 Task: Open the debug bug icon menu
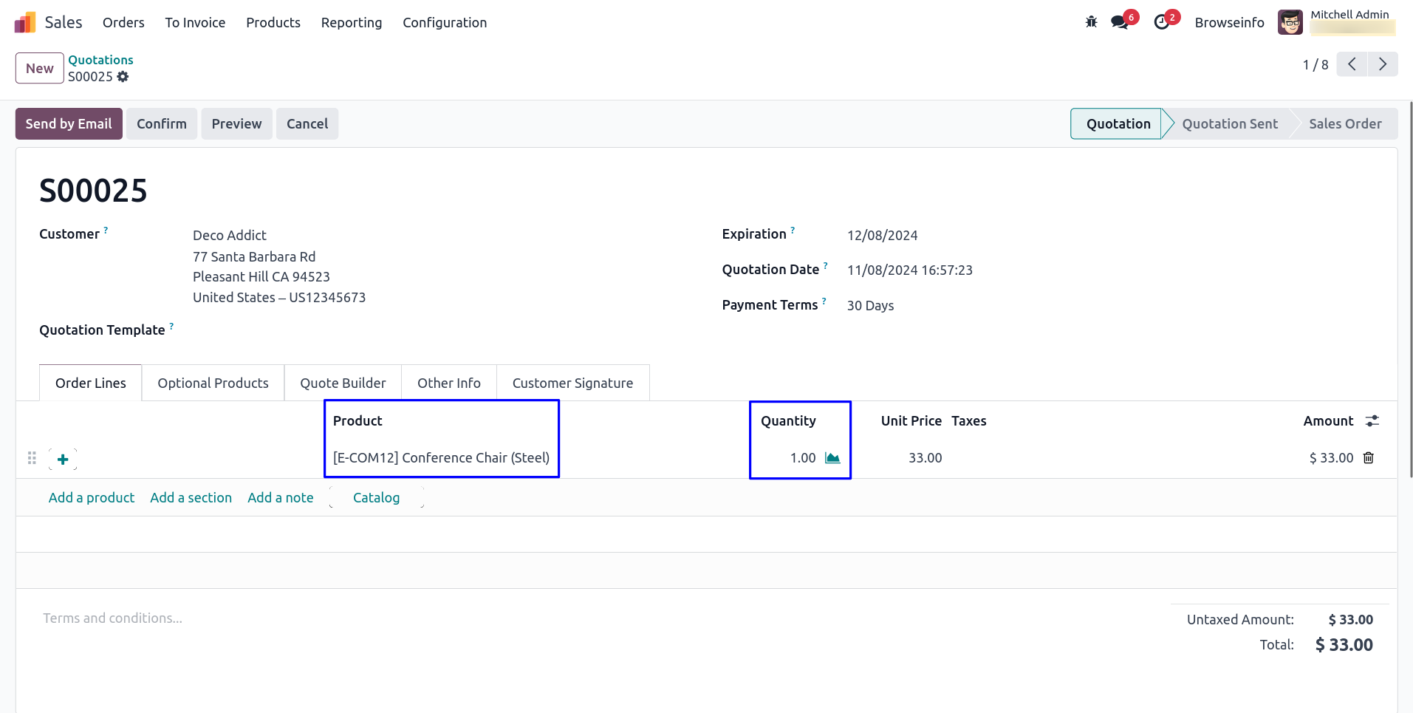(1091, 22)
